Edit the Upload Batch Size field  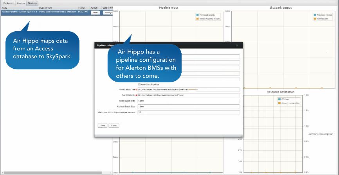pos(189,107)
